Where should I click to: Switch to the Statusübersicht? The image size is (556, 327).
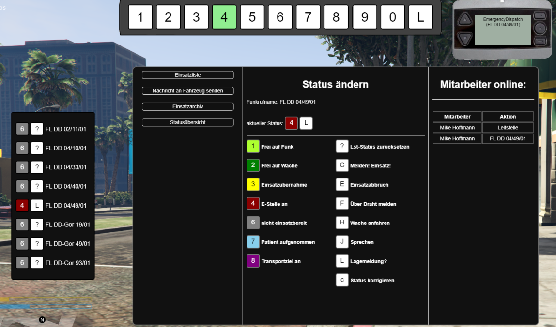(x=187, y=122)
